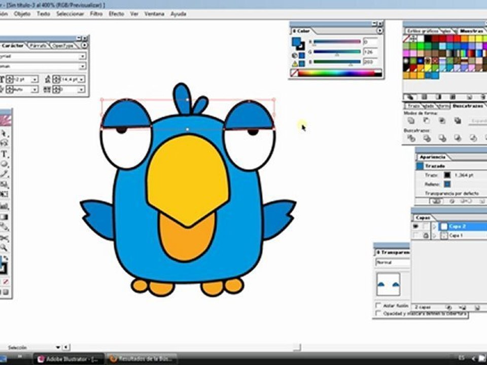The width and height of the screenshot is (487, 365).
Task: Toggle lock on Capa 1
Action: pos(426,236)
